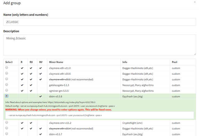Viewport: 199px width, 136px height.
Task: Pick the gatelessgate-0.1.3 radio button
Action: coord(7,85)
